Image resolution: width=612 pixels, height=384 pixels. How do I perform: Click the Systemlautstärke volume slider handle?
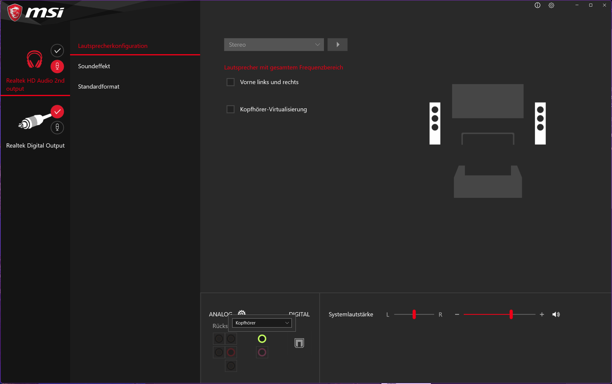click(x=511, y=314)
